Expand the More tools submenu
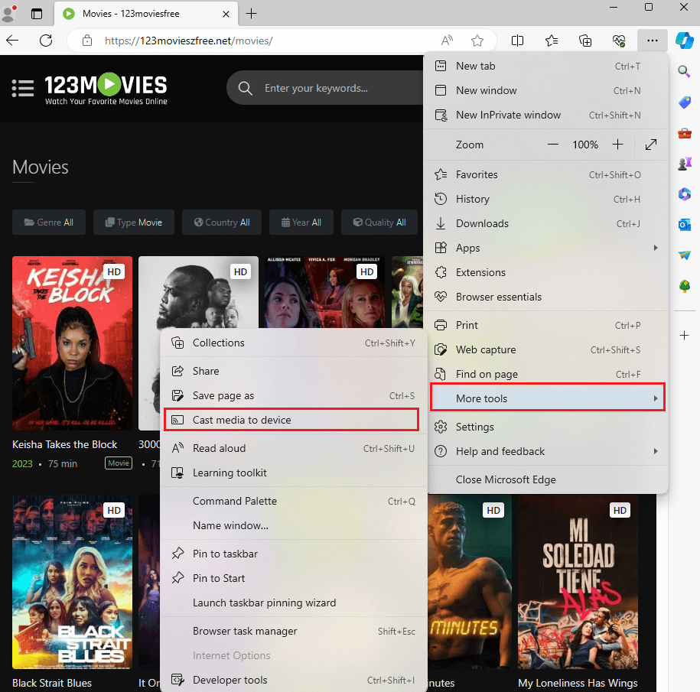Image resolution: width=700 pixels, height=692 pixels. point(547,398)
